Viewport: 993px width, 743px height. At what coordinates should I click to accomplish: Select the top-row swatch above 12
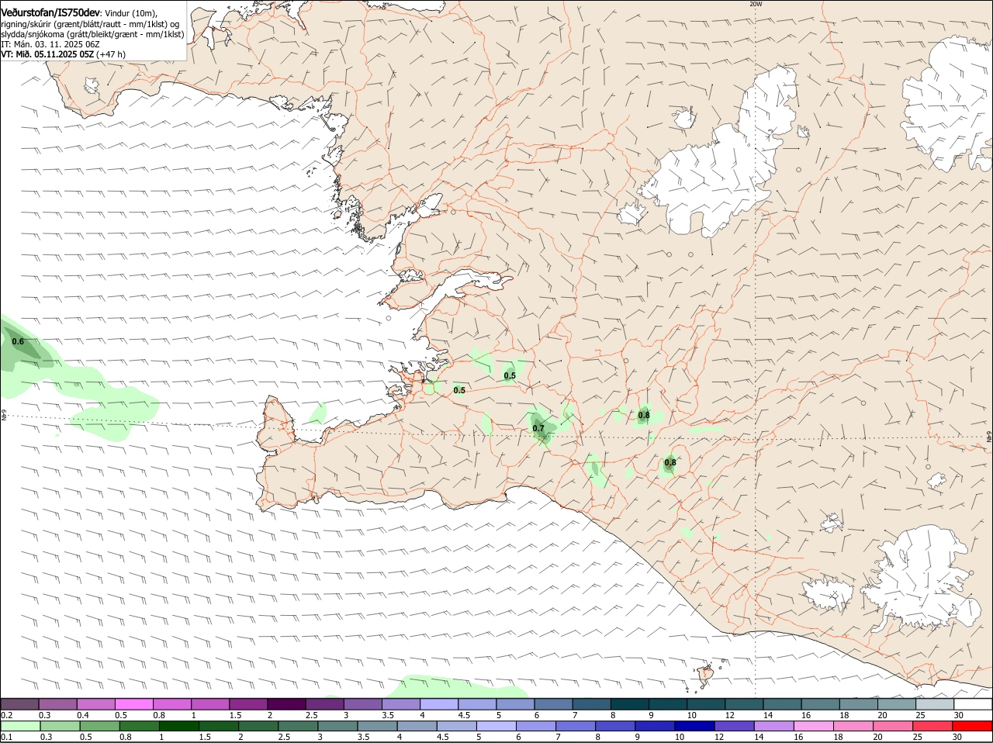pyautogui.click(x=746, y=704)
